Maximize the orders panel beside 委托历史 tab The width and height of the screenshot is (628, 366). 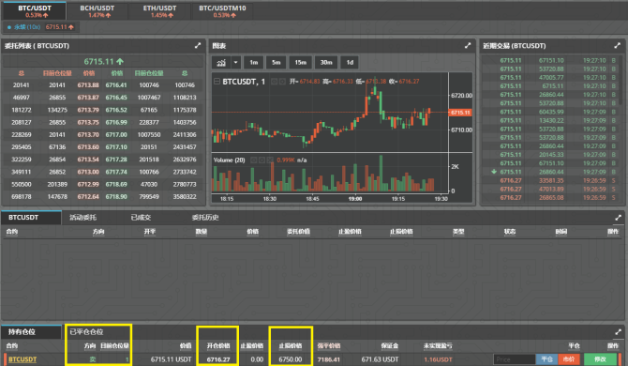tap(618, 218)
